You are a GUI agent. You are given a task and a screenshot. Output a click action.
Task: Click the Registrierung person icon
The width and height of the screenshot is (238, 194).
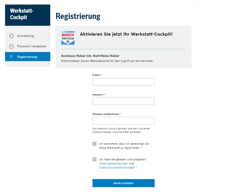coord(11,57)
